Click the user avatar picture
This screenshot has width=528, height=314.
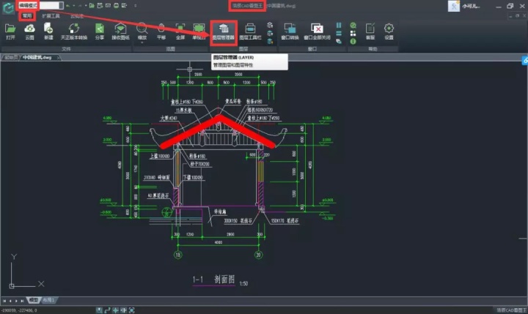(454, 6)
